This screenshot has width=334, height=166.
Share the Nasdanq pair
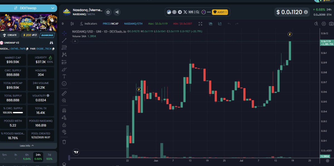click(x=117, y=12)
